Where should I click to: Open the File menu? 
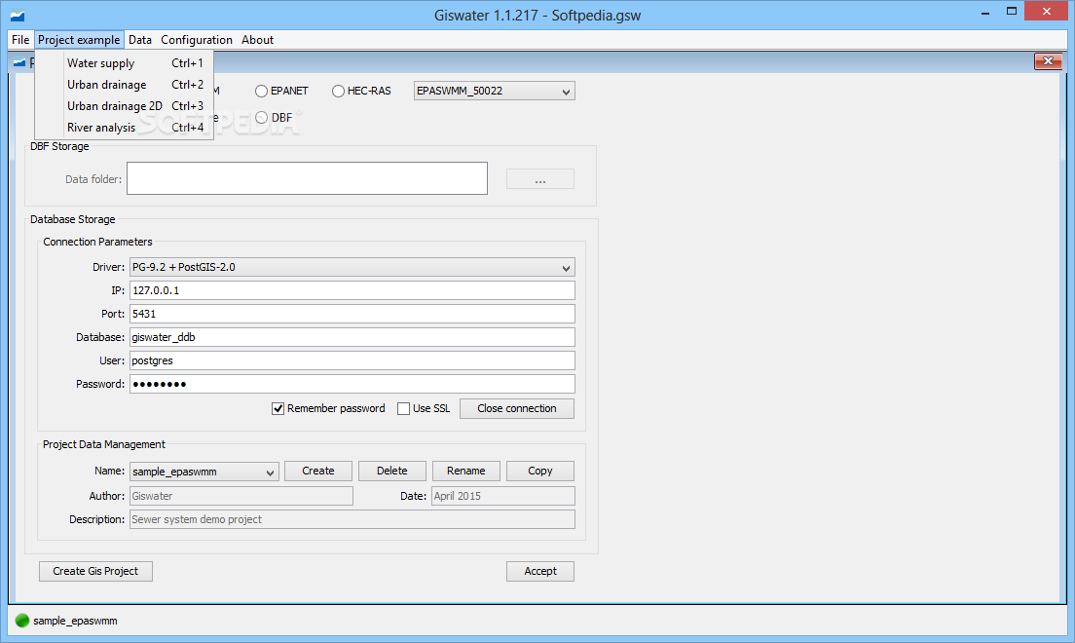pyautogui.click(x=20, y=40)
